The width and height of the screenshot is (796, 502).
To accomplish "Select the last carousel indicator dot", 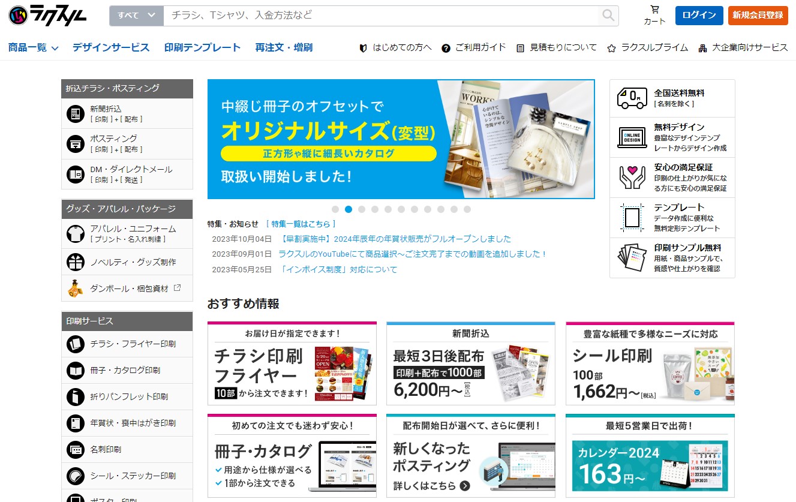I will coord(467,209).
